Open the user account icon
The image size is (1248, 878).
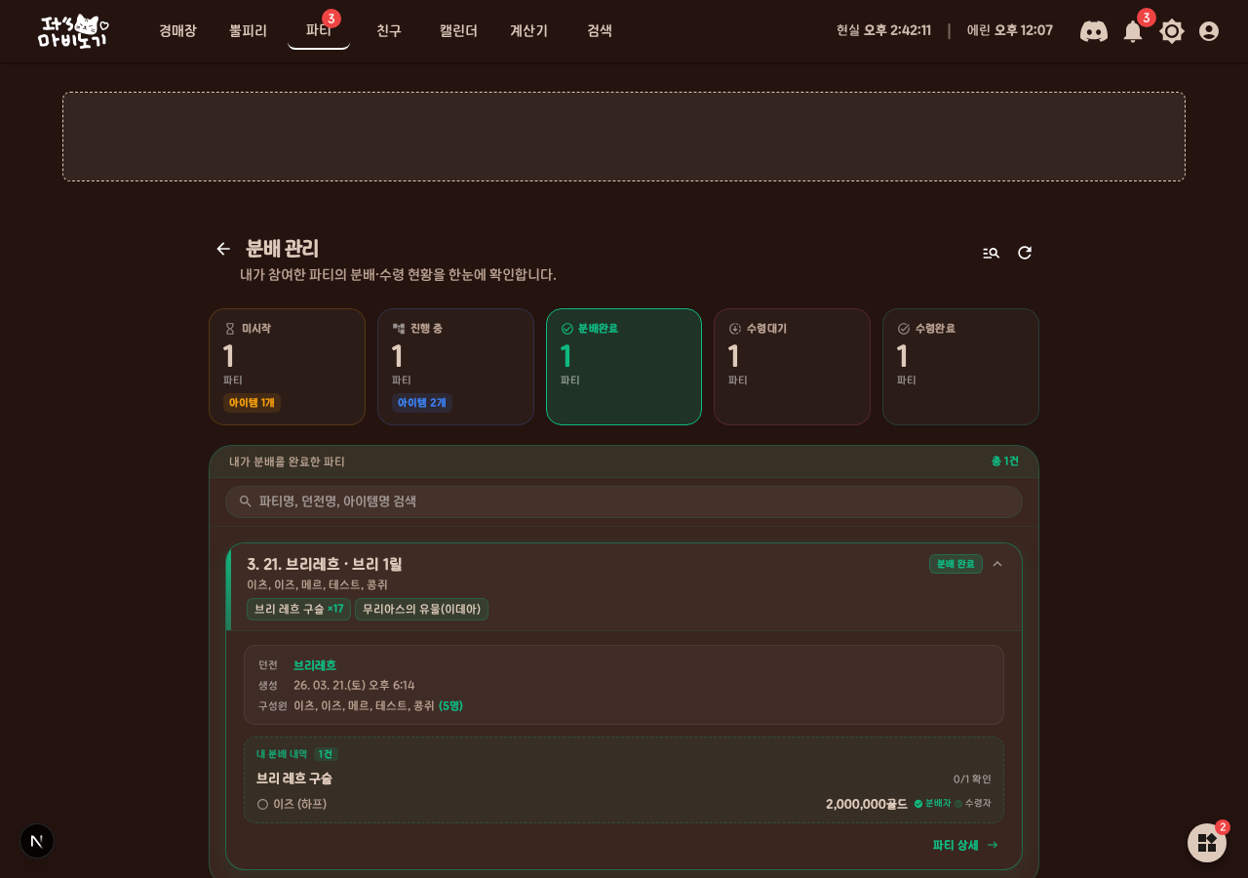tap(1209, 31)
